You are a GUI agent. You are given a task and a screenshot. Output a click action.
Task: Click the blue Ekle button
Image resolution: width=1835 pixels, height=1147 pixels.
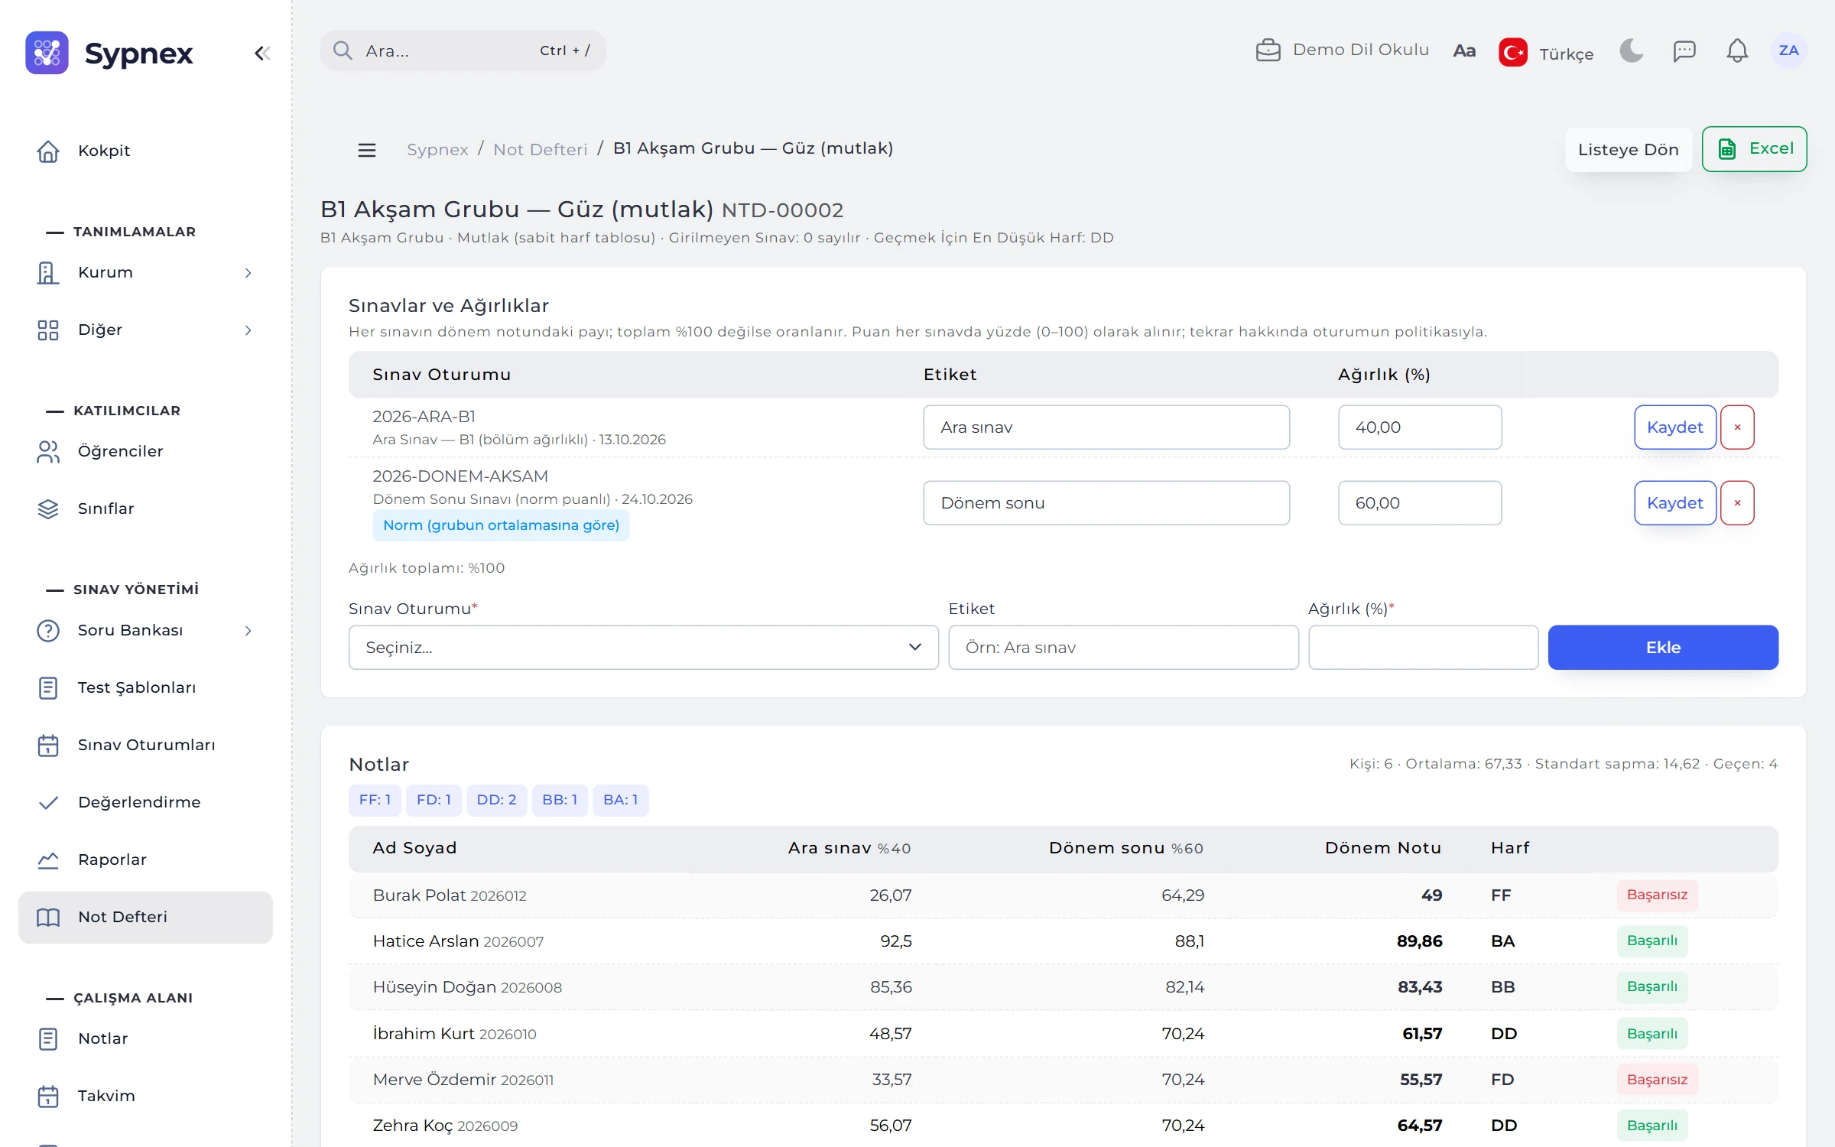pos(1663,648)
